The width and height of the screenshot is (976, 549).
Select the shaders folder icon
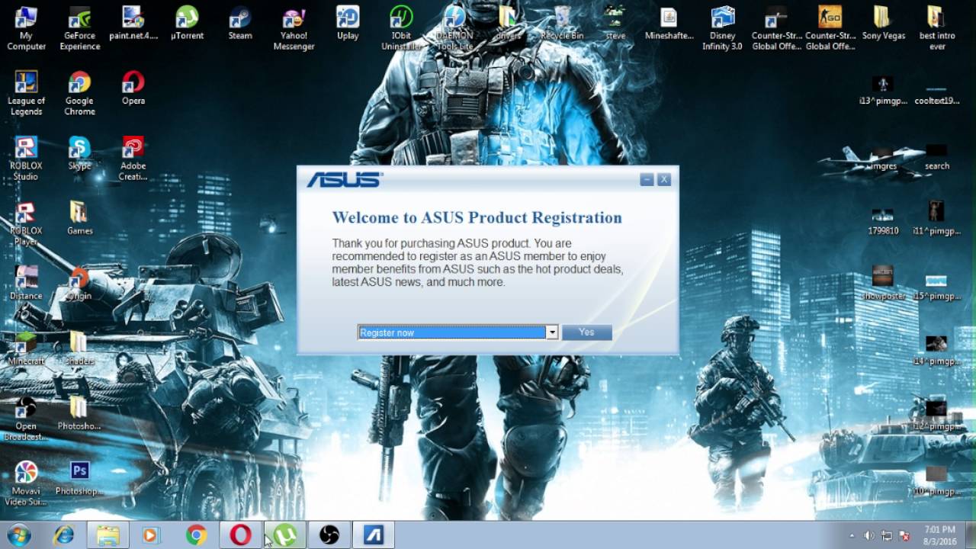[79, 348]
